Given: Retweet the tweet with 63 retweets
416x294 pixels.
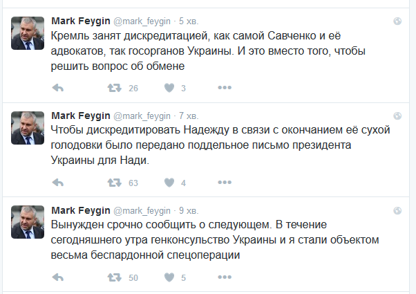Looking at the screenshot, I should [x=114, y=183].
